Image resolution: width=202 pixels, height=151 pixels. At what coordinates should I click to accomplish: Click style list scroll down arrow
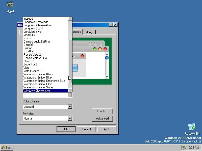tap(70, 90)
